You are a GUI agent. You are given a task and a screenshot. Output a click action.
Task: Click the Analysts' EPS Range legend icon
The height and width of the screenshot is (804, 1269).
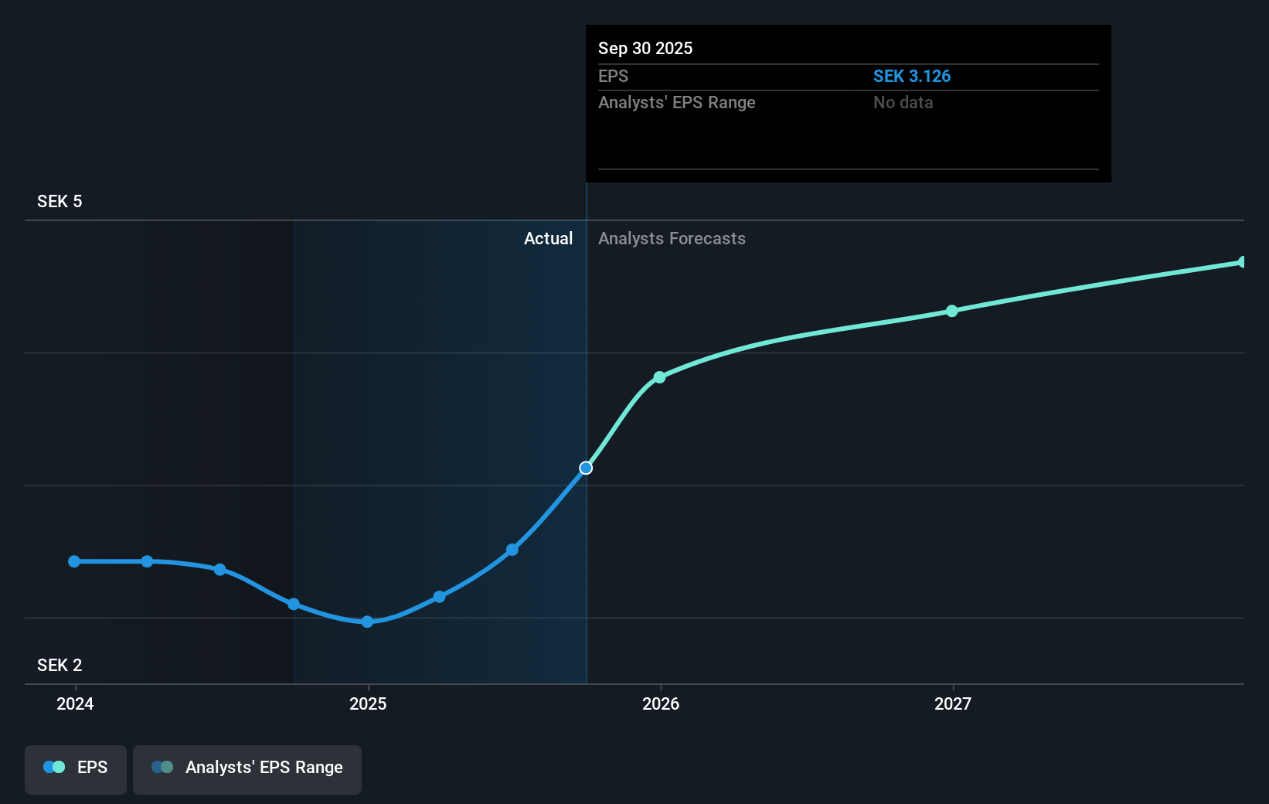[162, 767]
